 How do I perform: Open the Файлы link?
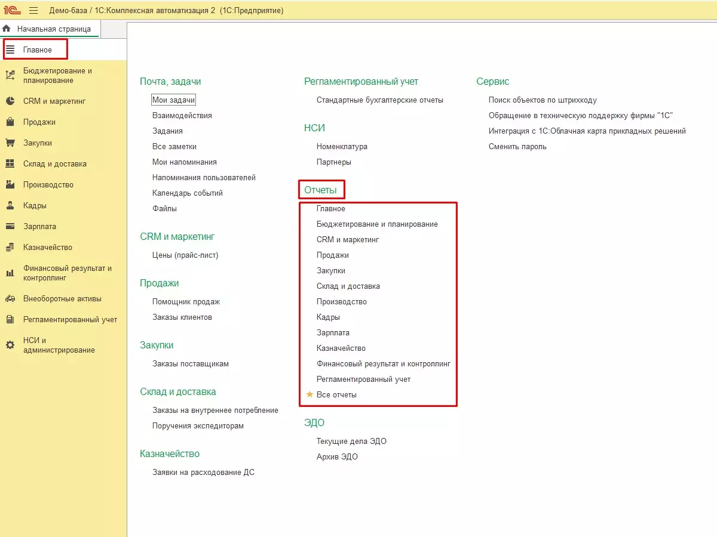164,209
